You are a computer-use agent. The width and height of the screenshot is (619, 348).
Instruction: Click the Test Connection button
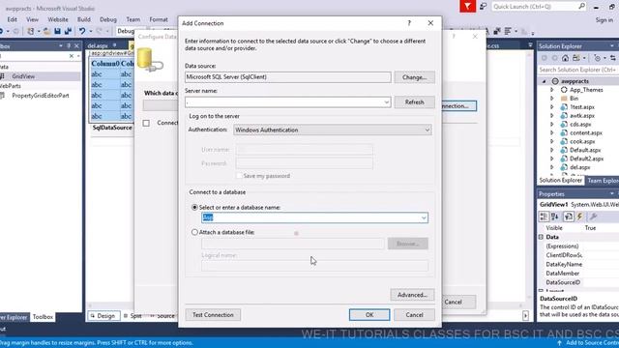(213, 315)
